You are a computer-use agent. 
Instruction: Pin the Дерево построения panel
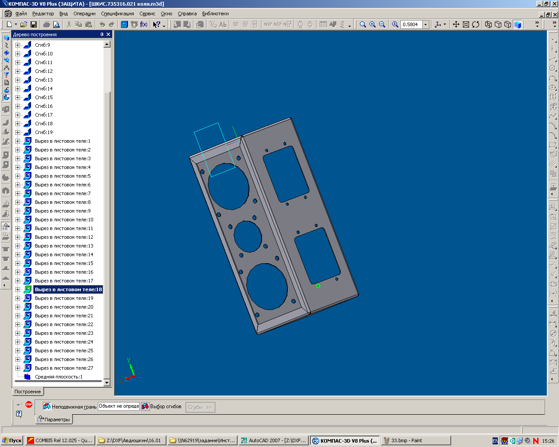pos(102,34)
